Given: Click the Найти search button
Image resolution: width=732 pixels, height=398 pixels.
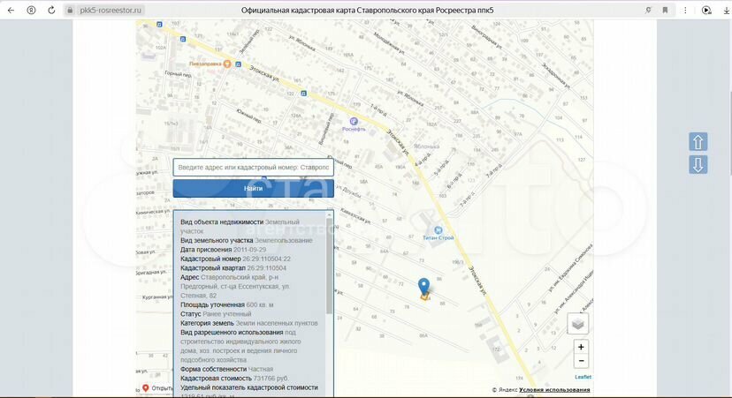Looking at the screenshot, I should click(253, 188).
